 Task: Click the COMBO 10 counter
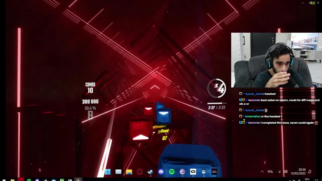pyautogui.click(x=90, y=88)
